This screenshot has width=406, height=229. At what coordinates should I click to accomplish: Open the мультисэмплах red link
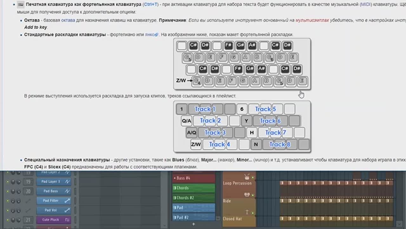pyautogui.click(x=312, y=20)
